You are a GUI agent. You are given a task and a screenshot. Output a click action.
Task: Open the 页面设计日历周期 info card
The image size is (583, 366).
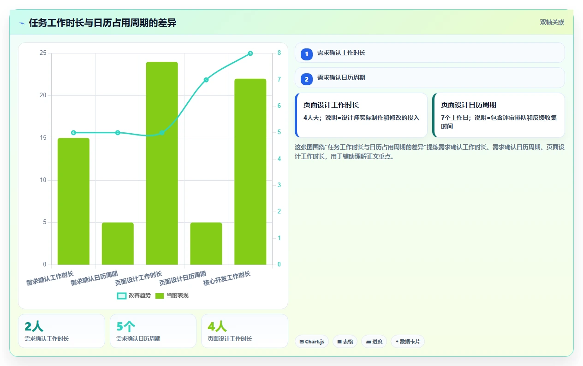point(499,115)
